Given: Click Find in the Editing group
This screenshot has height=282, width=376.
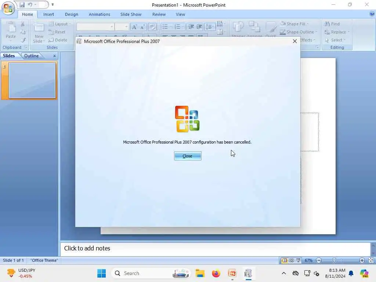Looking at the screenshot, I should point(332,24).
